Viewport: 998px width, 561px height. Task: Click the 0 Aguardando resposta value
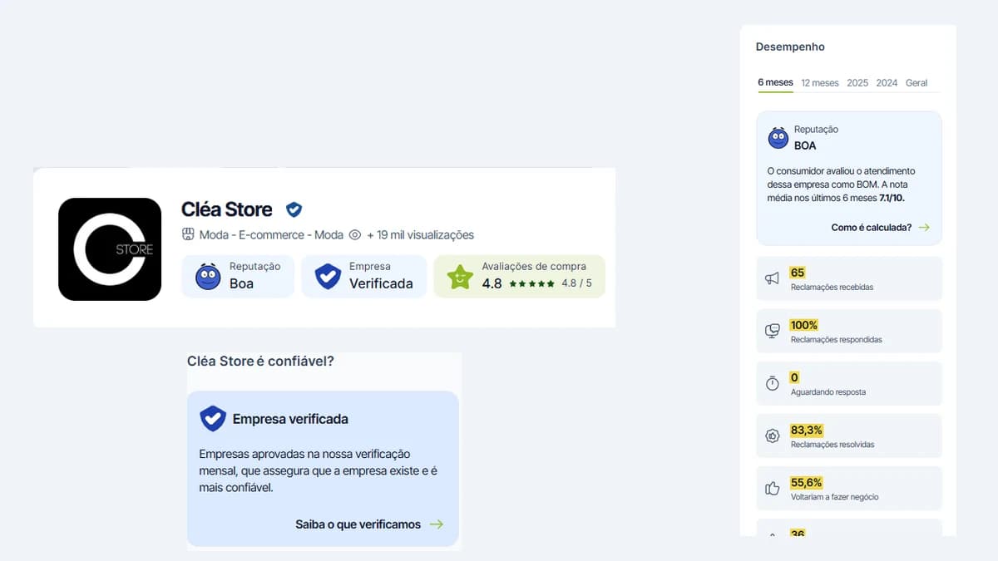coord(794,377)
